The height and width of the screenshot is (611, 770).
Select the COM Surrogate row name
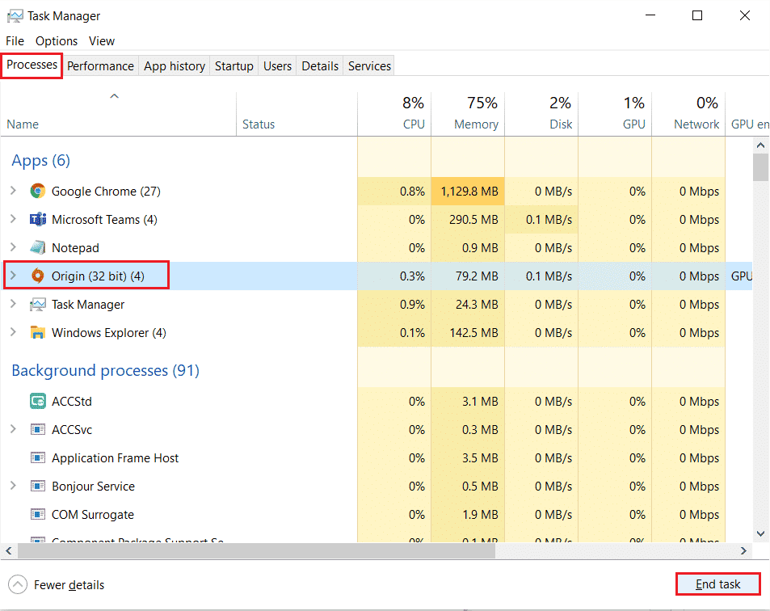coord(93,514)
